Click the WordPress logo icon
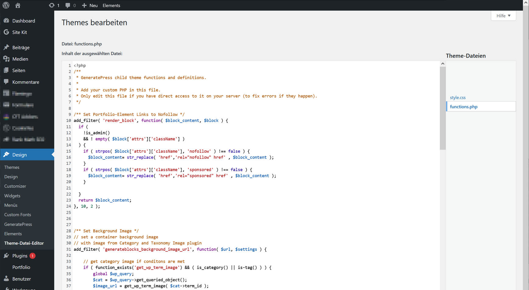 tap(6, 5)
